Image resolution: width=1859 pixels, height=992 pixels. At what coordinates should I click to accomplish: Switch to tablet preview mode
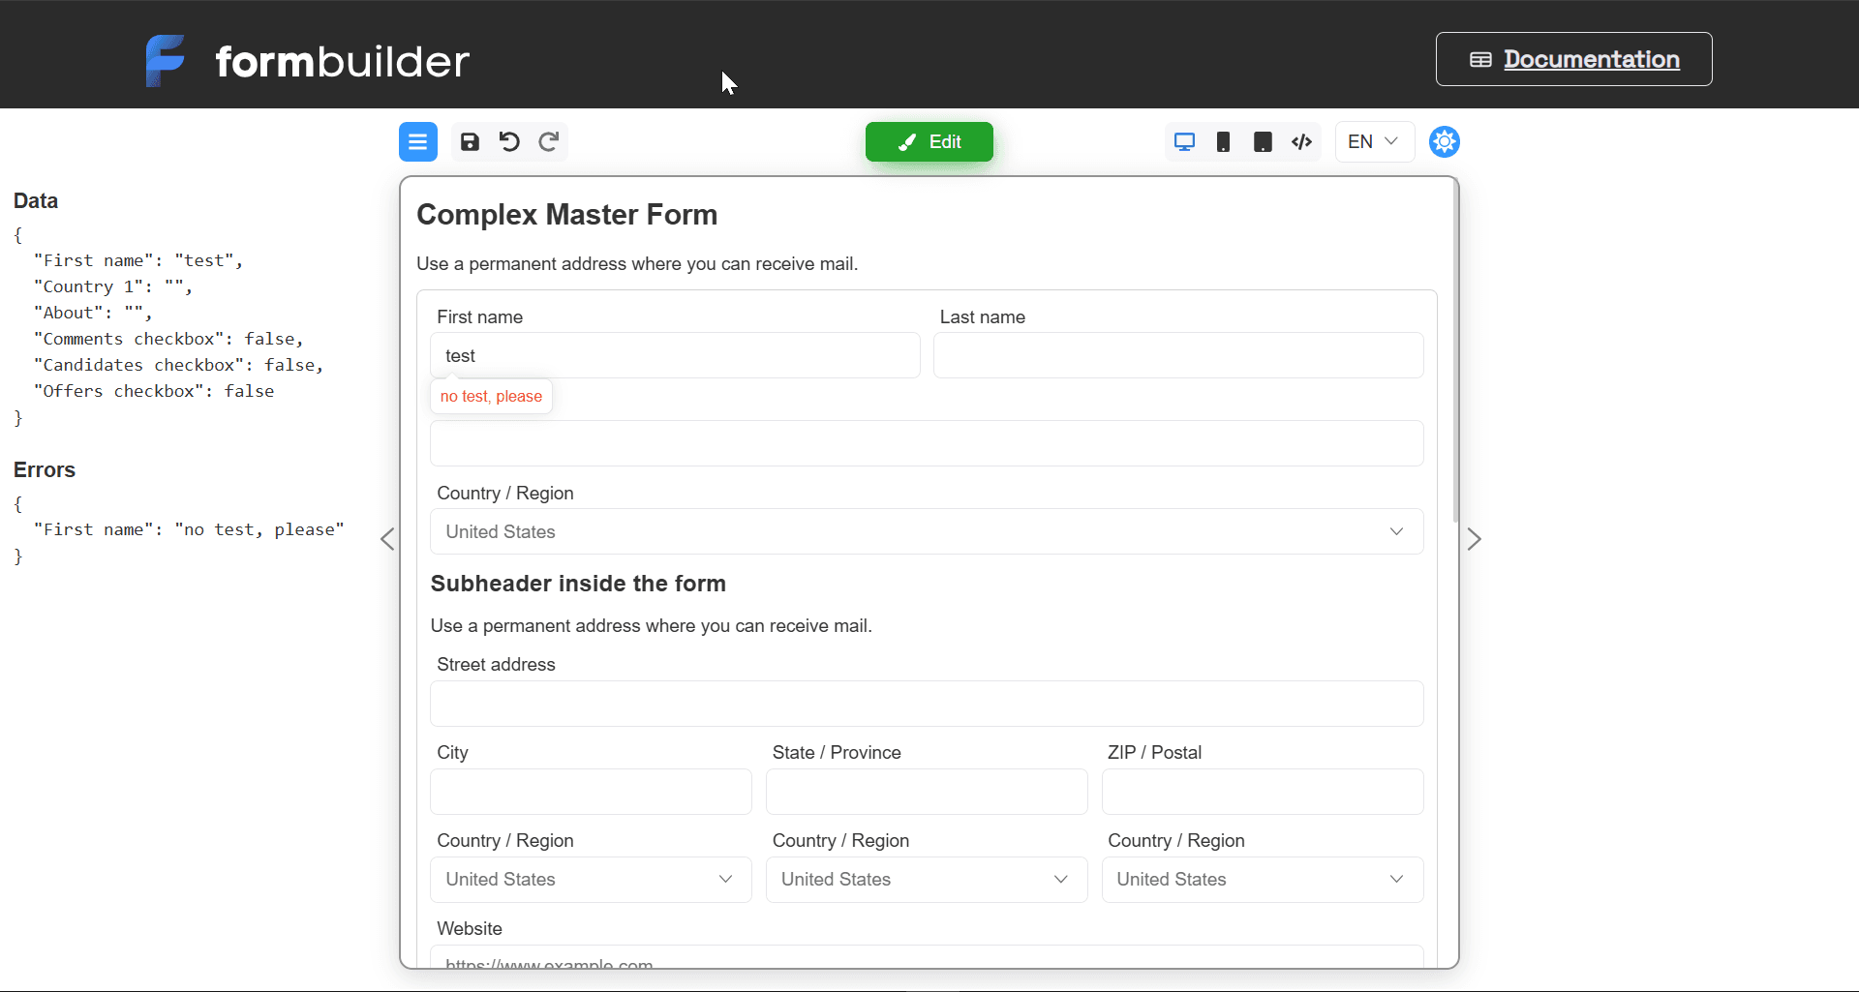coord(1263,142)
